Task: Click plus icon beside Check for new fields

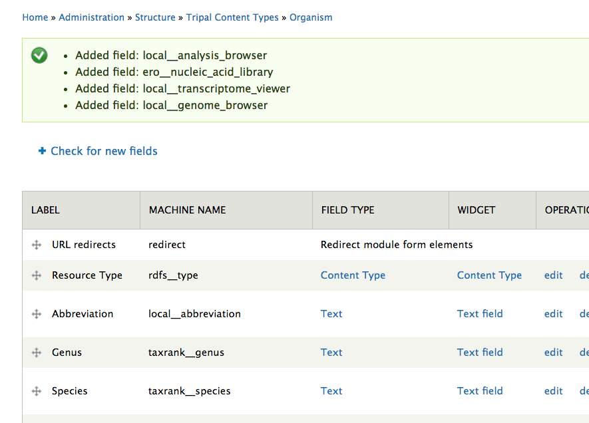Action: coord(42,151)
